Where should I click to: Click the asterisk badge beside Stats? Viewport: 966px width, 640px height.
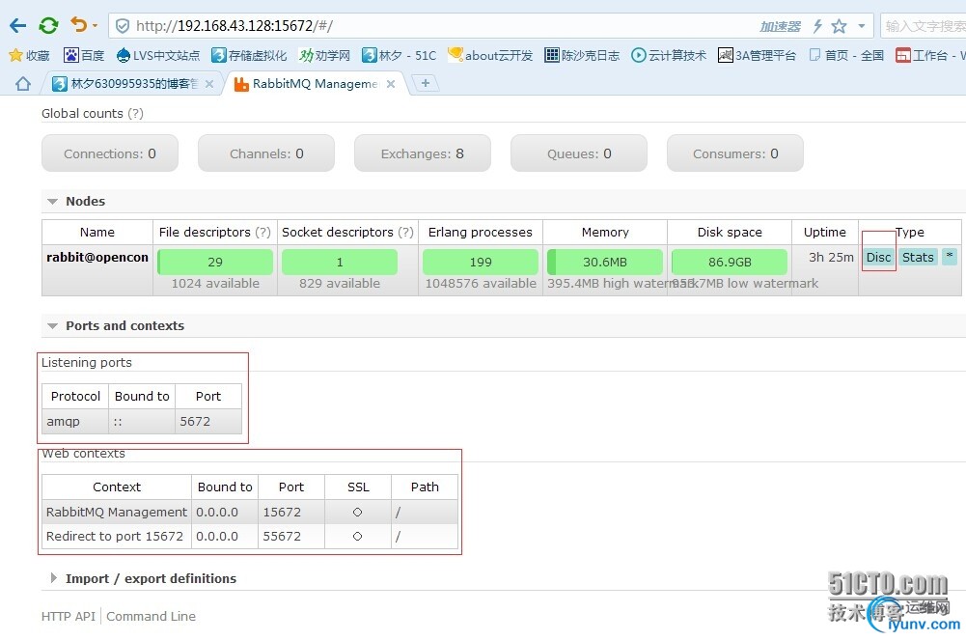click(950, 256)
